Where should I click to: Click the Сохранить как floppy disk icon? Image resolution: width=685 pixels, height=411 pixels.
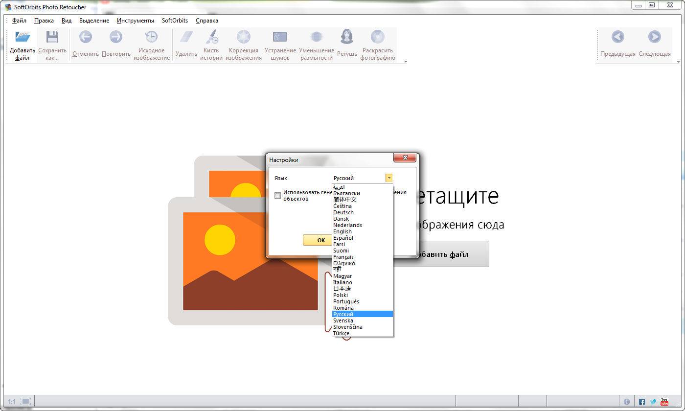52,37
